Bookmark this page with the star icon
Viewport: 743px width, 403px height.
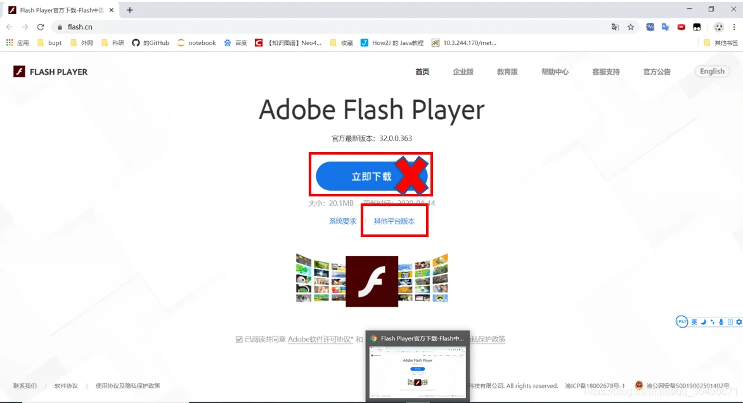pyautogui.click(x=631, y=27)
